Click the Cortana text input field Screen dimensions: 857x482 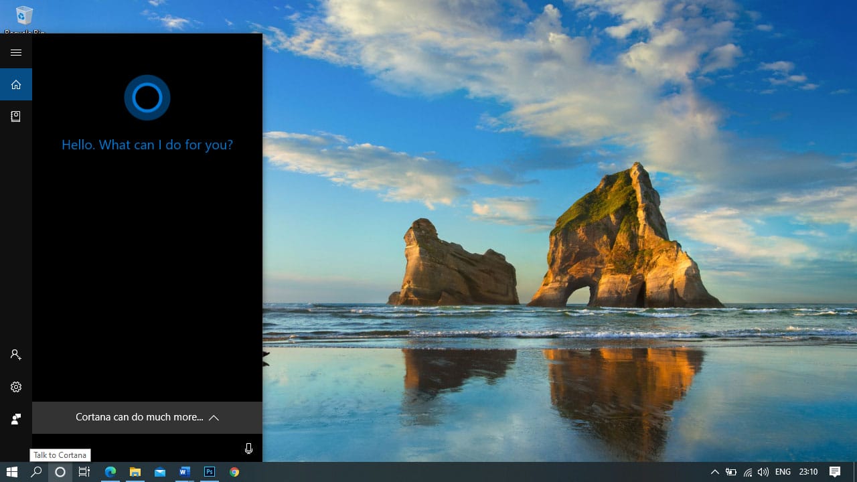pyautogui.click(x=134, y=449)
